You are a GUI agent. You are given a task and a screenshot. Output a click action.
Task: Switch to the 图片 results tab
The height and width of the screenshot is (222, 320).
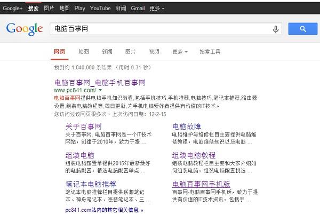pos(131,52)
